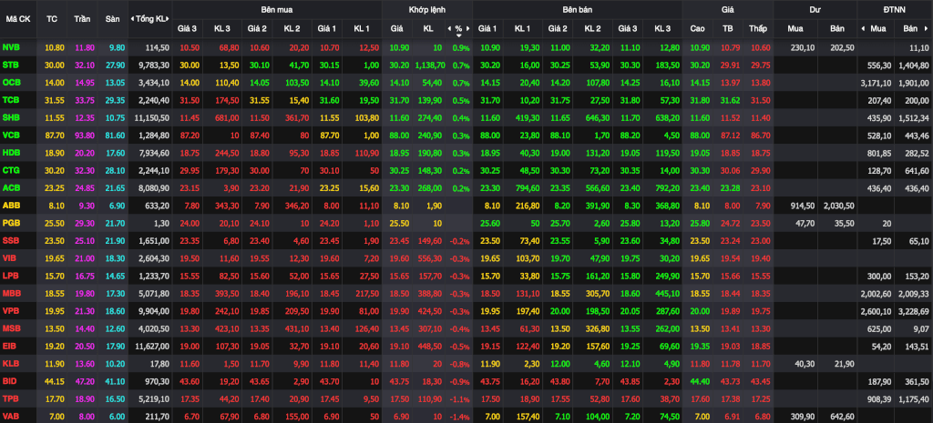Click the Cao high price header
The image size is (933, 423).
697,28
